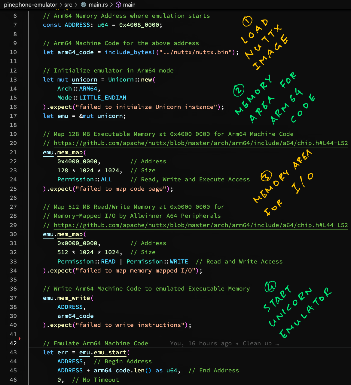Open the pinephone-emulator breadcrumb folder
The image size is (351, 385).
point(30,5)
